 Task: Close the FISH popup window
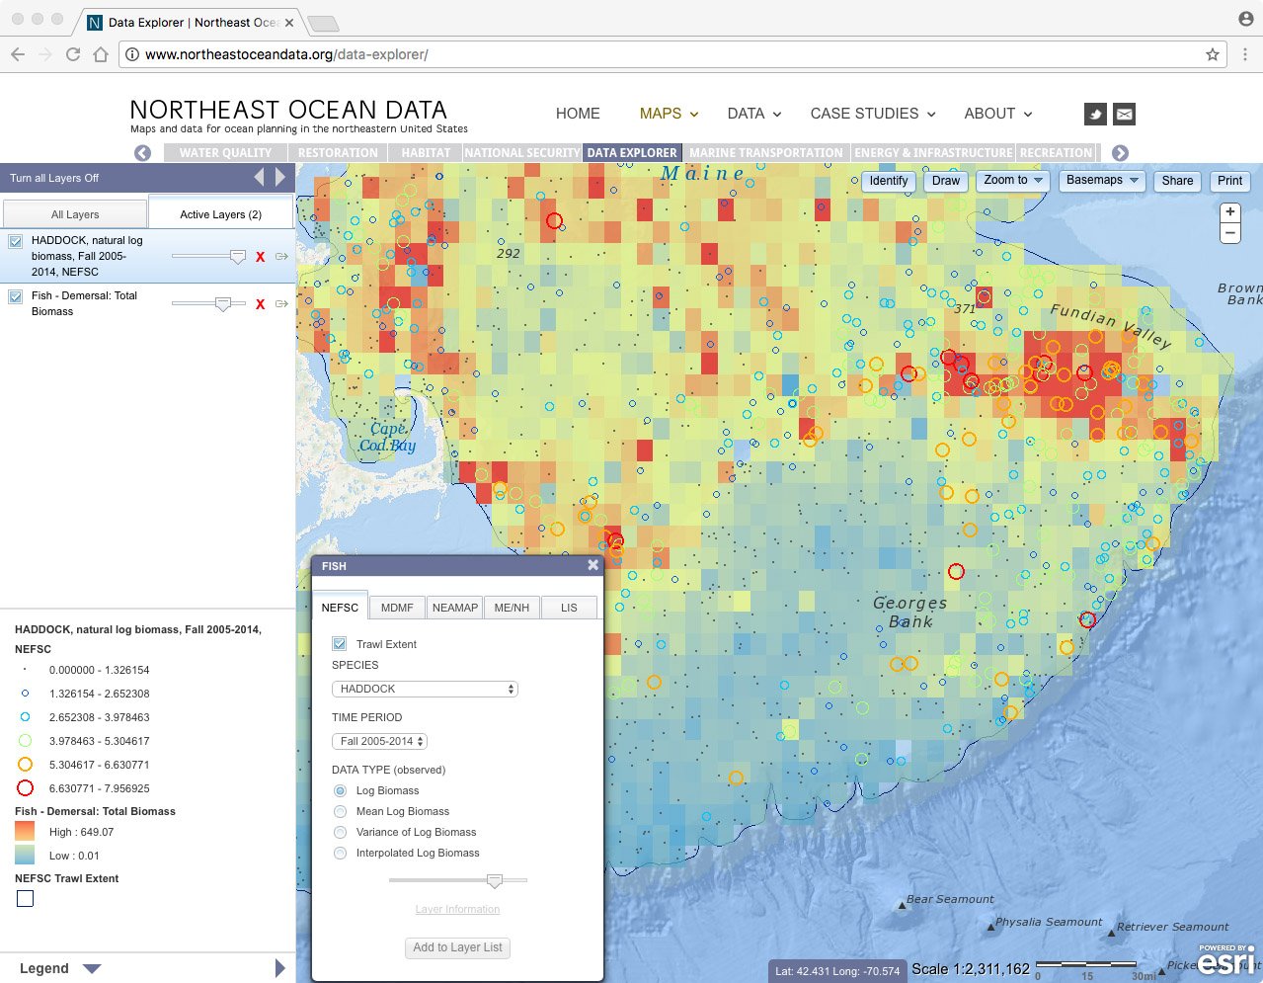pos(592,565)
